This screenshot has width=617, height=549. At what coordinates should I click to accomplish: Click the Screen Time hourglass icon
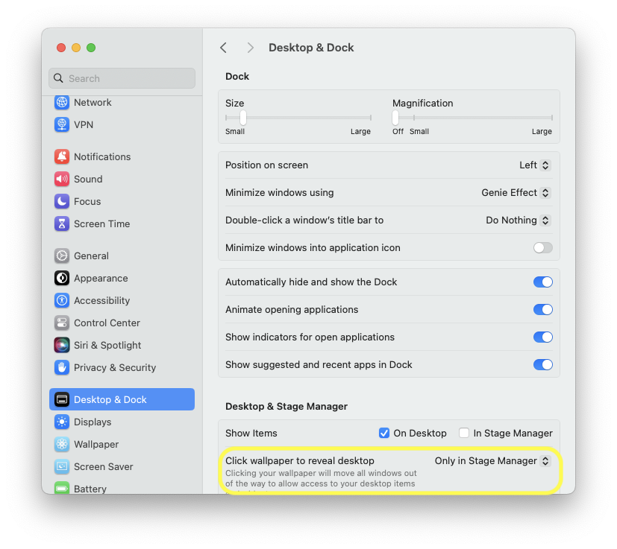point(62,224)
